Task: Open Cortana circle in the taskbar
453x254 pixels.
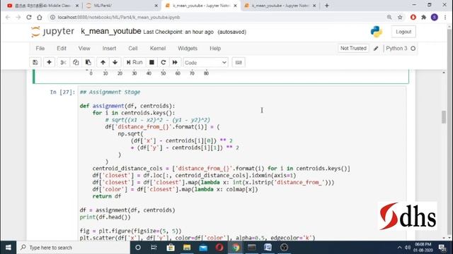Action: coord(138,248)
